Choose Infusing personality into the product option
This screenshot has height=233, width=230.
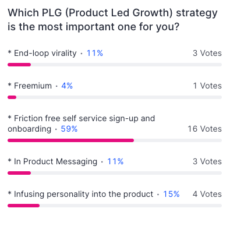tap(80, 194)
